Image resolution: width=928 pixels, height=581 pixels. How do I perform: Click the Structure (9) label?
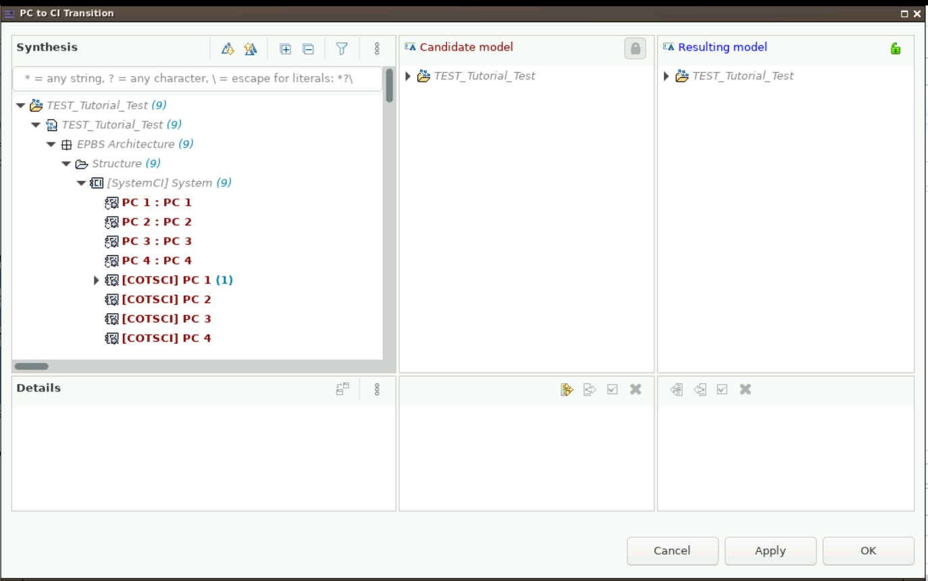[x=126, y=164]
